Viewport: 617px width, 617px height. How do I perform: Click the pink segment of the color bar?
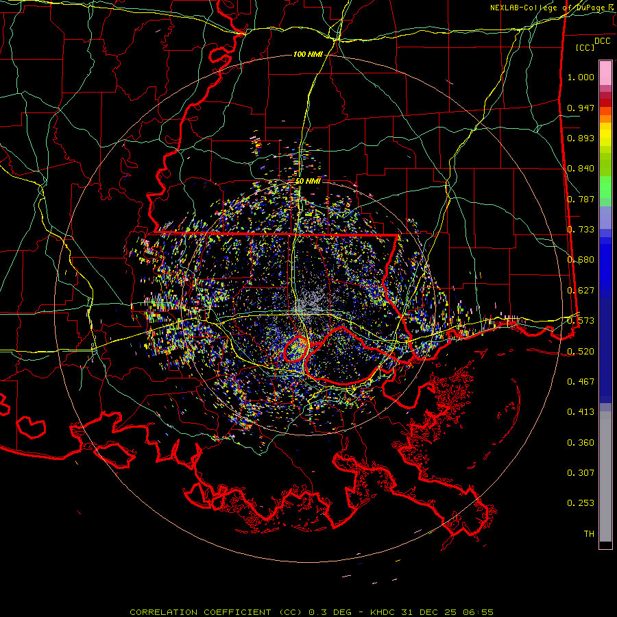point(605,73)
